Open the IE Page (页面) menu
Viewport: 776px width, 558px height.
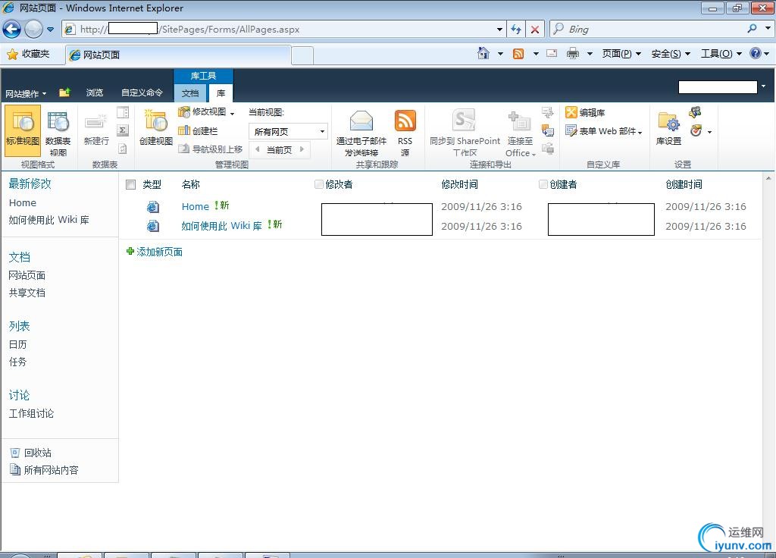(621, 54)
